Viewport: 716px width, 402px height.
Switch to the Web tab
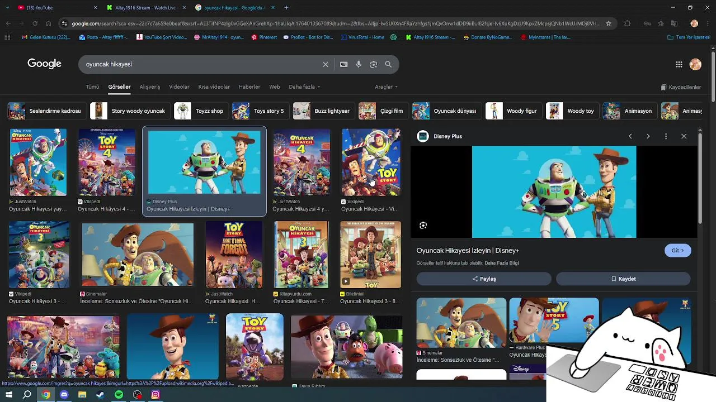point(274,87)
